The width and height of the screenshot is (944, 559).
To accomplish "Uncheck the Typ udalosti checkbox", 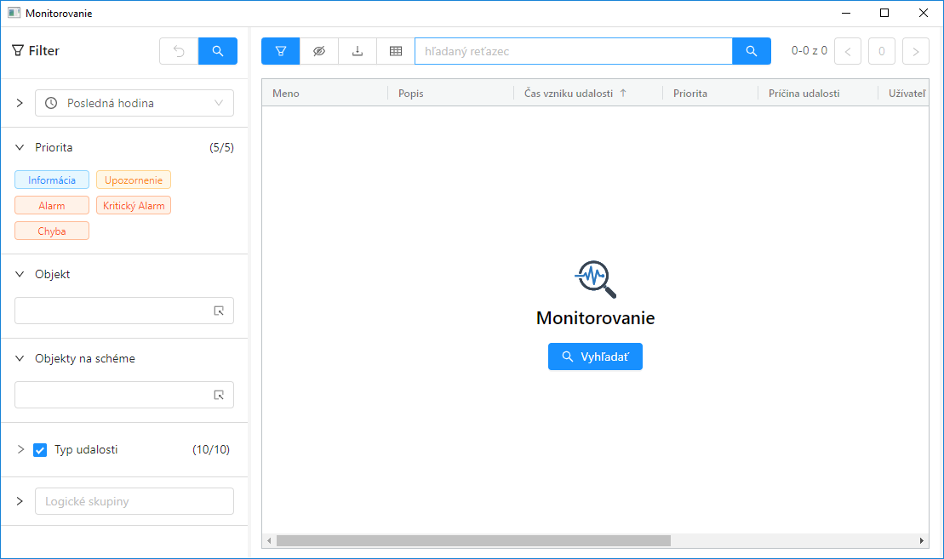I will pos(40,450).
